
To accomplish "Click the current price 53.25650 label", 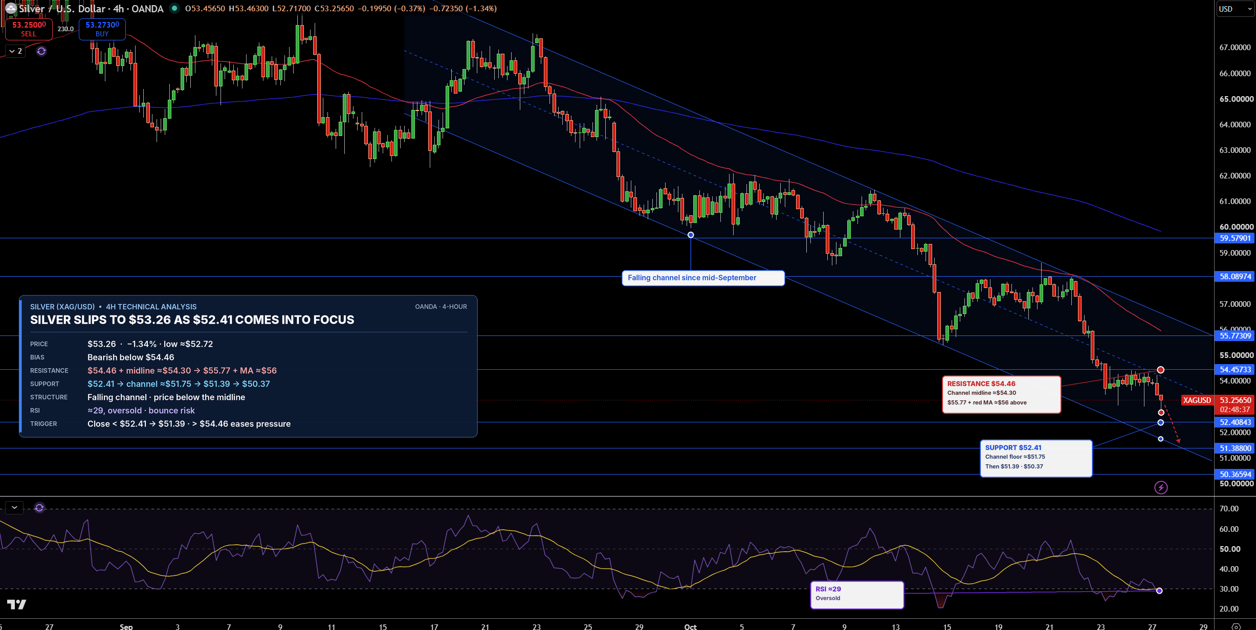I will (1235, 400).
